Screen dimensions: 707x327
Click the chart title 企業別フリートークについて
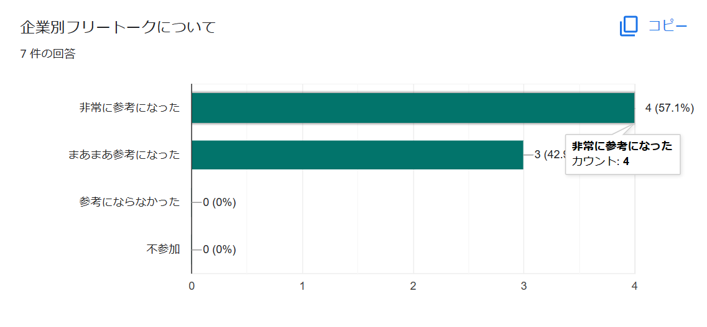pos(118,27)
